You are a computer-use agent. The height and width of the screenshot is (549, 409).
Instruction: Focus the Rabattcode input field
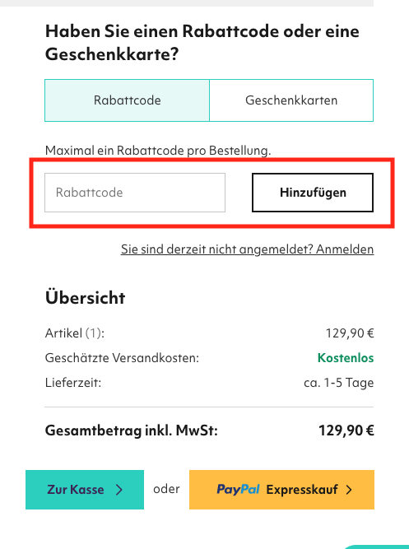(x=135, y=193)
